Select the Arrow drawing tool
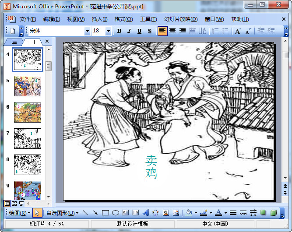This screenshot has height=232, width=292. pos(95,213)
